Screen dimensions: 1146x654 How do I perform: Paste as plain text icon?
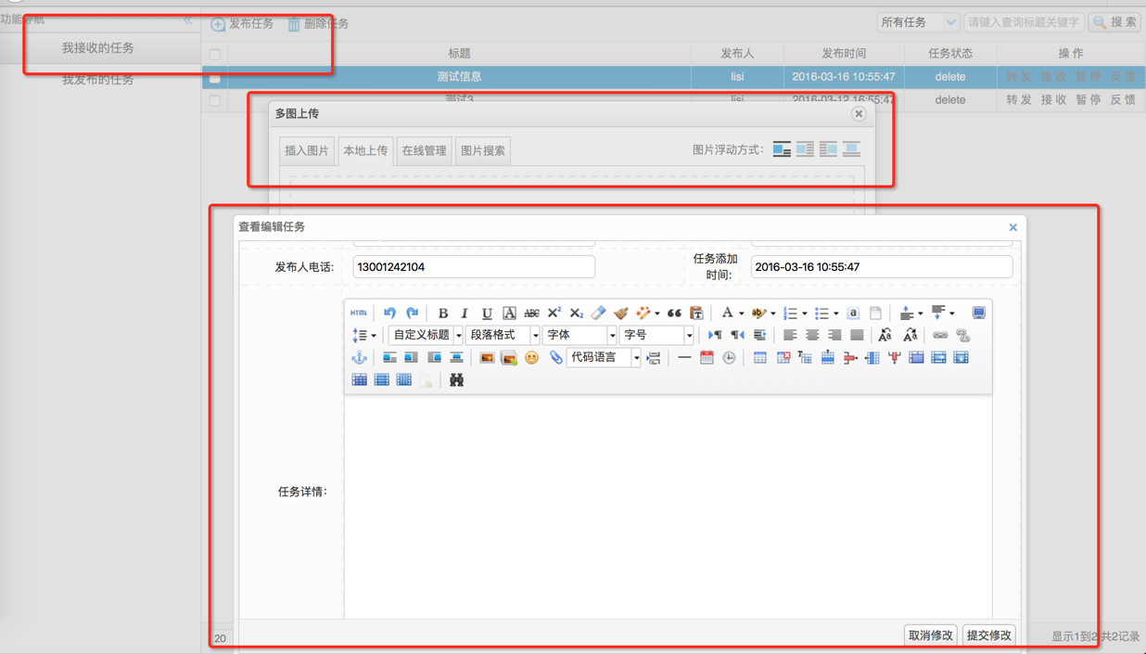pyautogui.click(x=696, y=314)
